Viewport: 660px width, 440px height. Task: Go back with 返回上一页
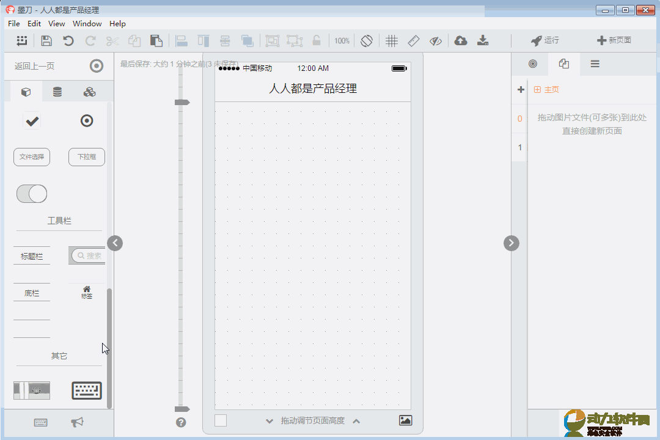coord(34,66)
